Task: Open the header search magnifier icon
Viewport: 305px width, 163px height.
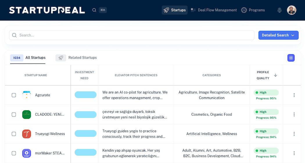Action: click(x=94, y=10)
